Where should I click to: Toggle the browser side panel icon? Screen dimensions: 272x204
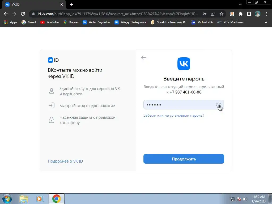pyautogui.click(x=249, y=14)
